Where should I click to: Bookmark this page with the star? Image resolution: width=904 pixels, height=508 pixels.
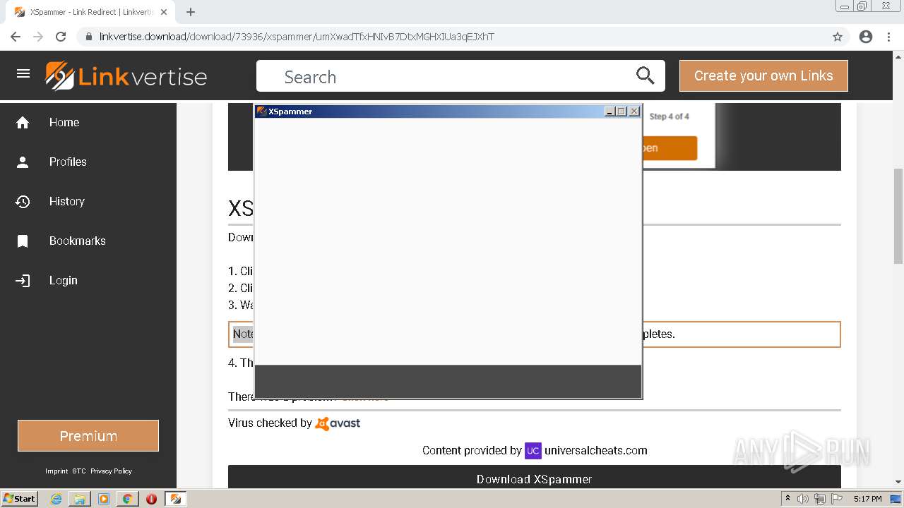click(x=838, y=37)
